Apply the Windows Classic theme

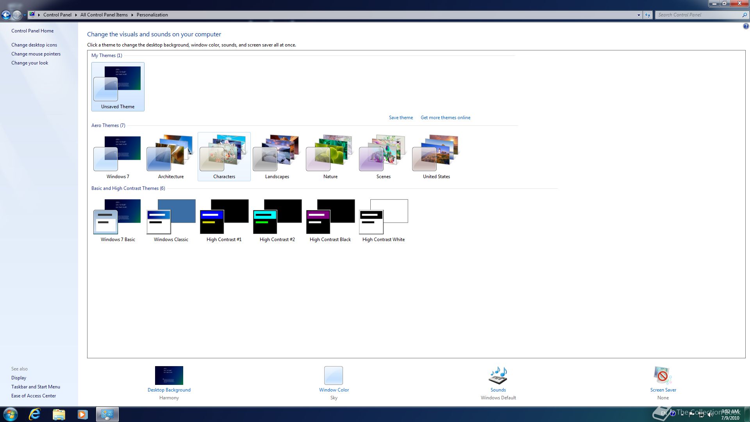[171, 220]
